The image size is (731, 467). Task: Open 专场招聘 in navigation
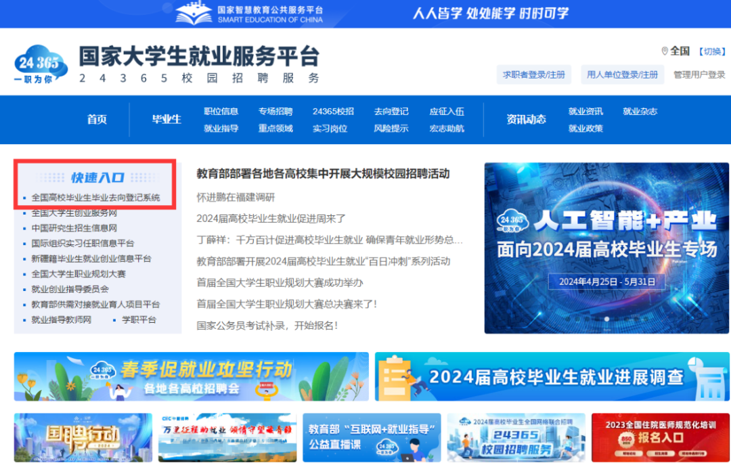pos(275,112)
